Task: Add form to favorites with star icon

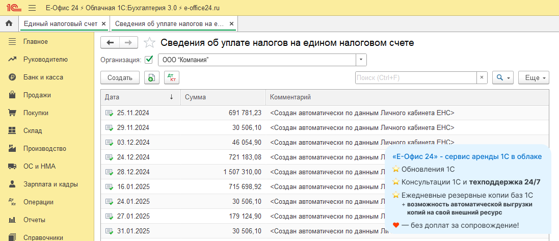Action: (149, 43)
